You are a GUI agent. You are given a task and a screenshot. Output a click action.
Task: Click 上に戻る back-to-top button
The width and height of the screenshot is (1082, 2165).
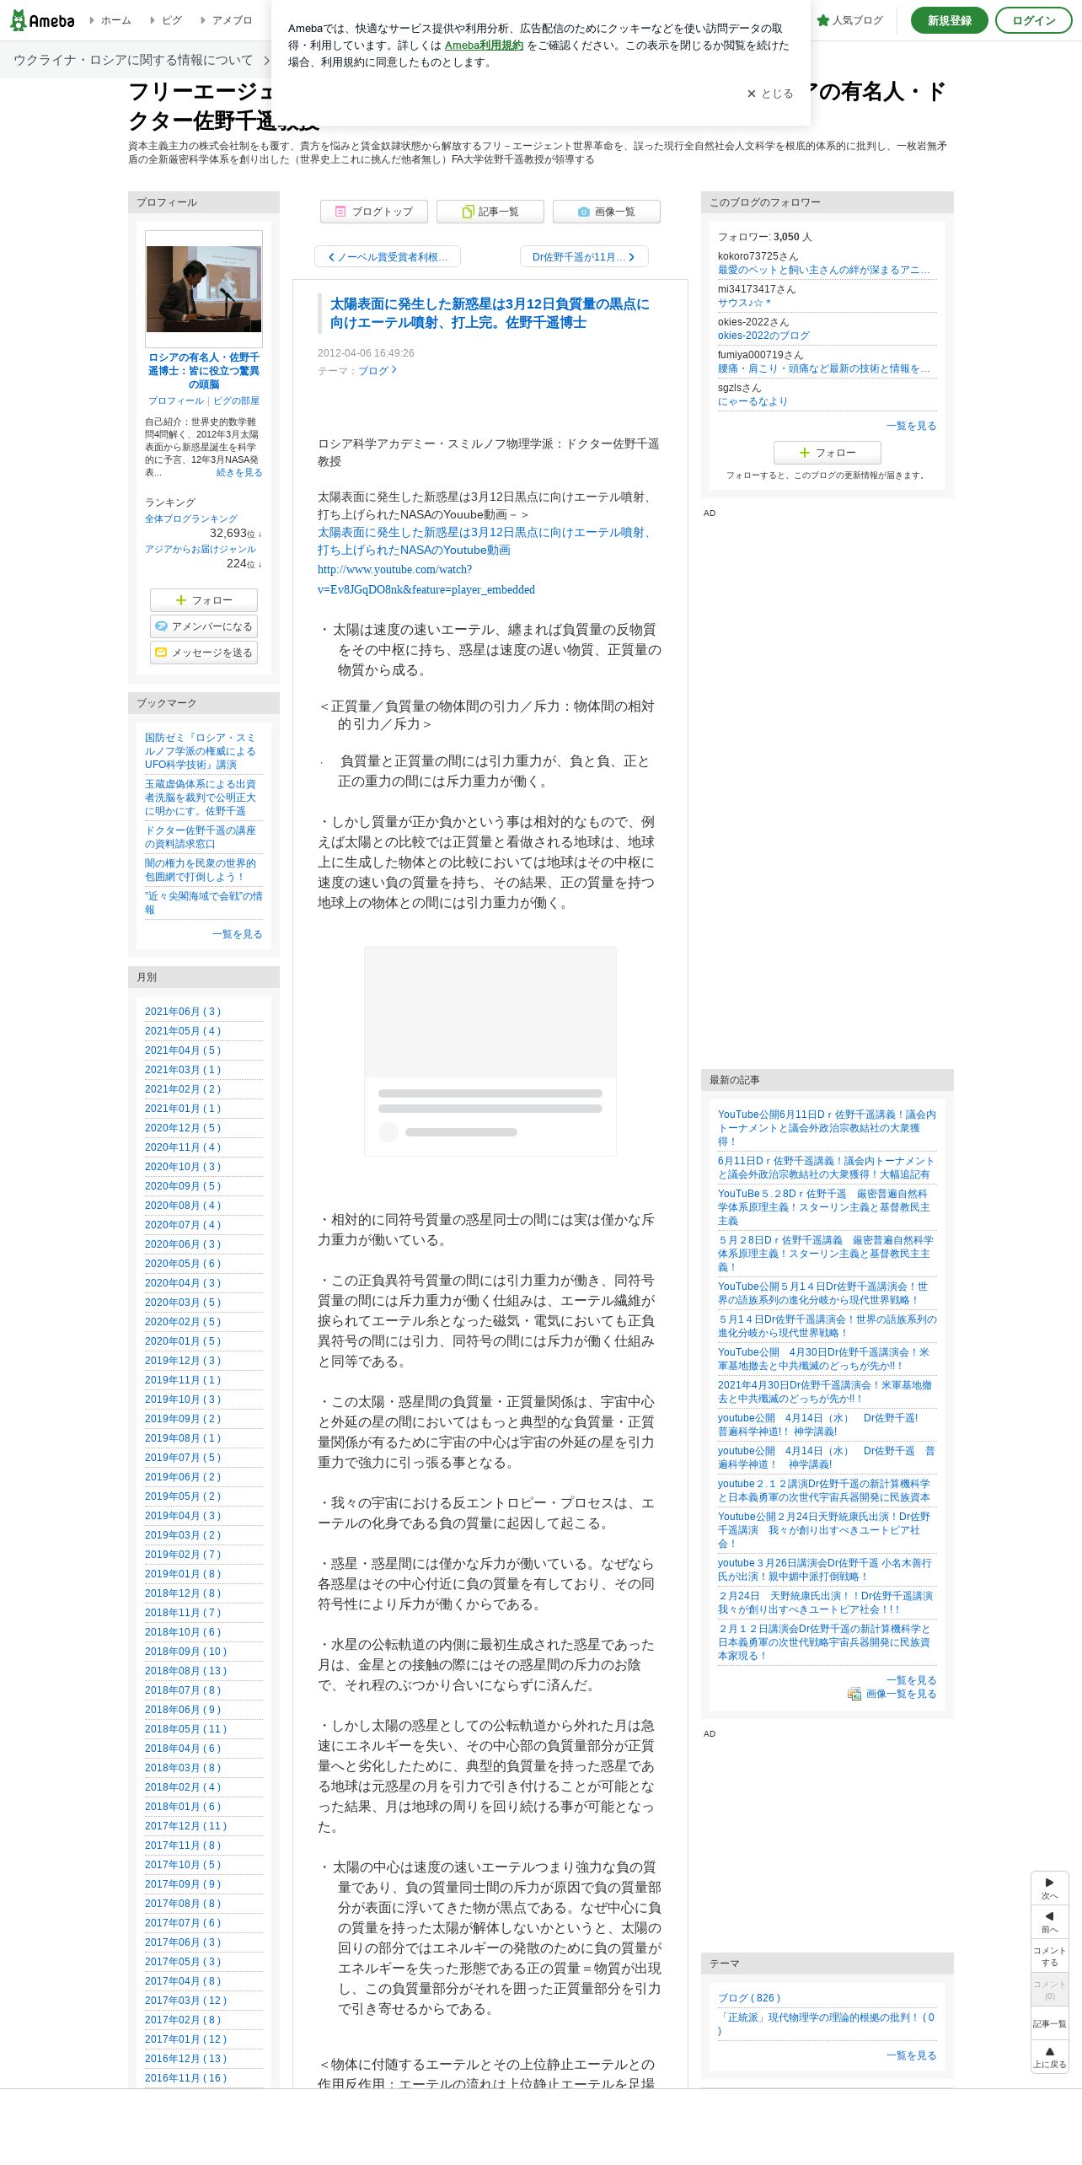pyautogui.click(x=1050, y=2057)
